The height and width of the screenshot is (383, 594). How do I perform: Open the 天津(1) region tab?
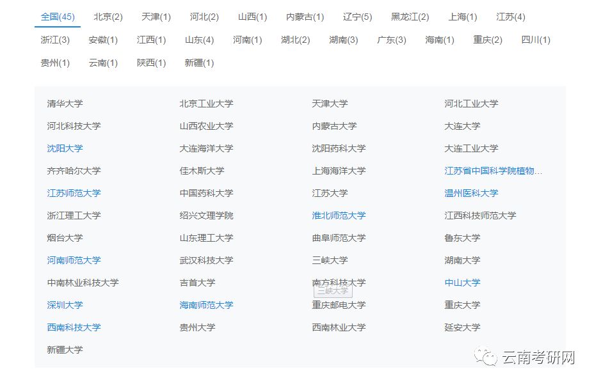click(156, 17)
